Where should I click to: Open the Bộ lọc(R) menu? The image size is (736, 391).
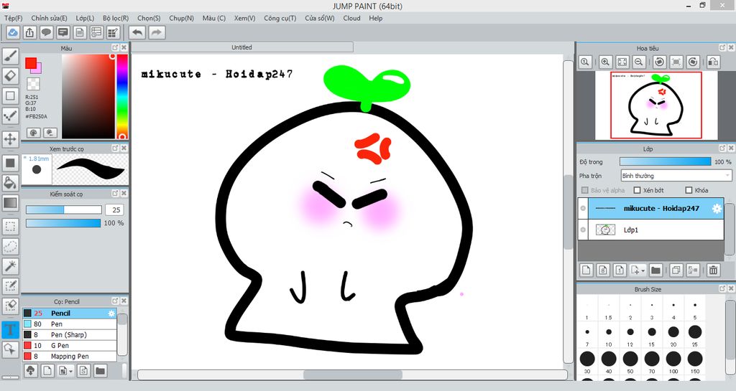[116, 18]
